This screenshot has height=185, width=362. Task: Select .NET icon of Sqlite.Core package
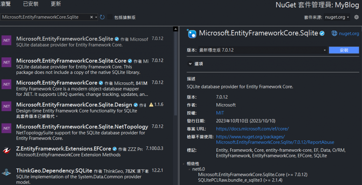point(6,62)
